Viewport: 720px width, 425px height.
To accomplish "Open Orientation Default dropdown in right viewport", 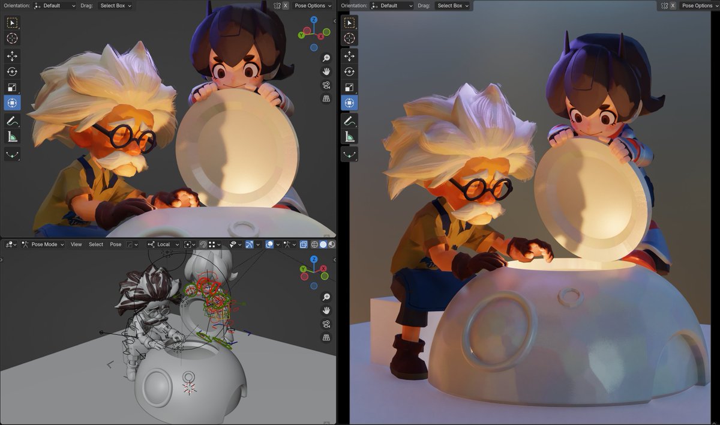I will tap(392, 5).
